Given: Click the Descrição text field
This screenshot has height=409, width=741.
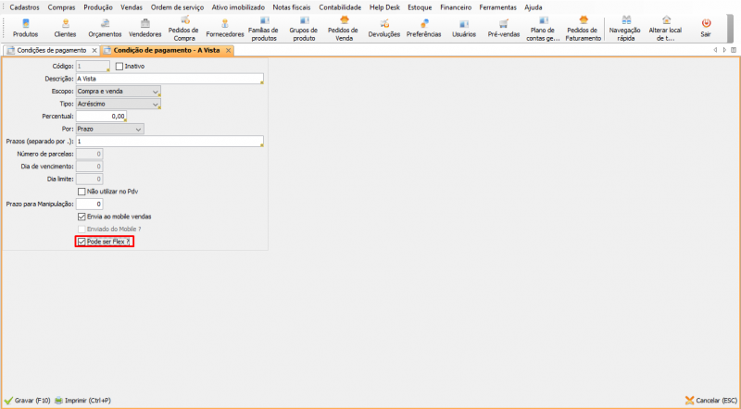Looking at the screenshot, I should pos(170,80).
